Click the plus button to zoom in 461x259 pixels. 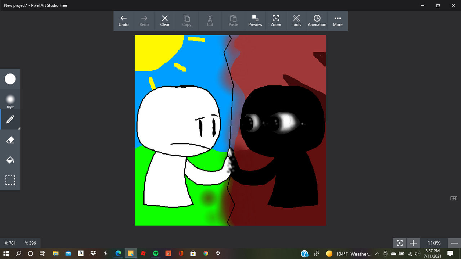(x=413, y=243)
